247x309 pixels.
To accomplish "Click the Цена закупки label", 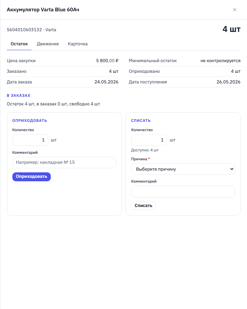I will click(x=21, y=61).
